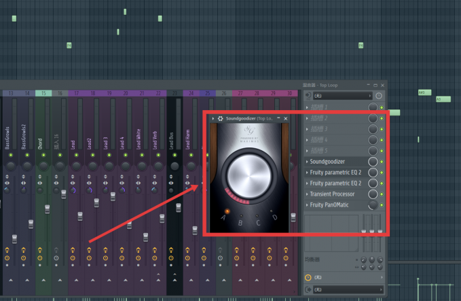Click the Soundgoodizer slot mix level knob

tap(373, 162)
